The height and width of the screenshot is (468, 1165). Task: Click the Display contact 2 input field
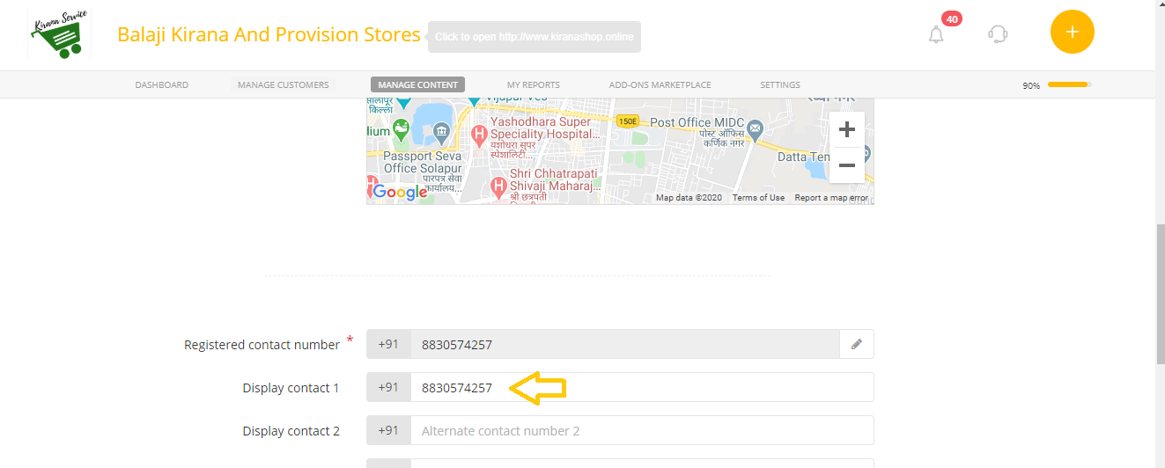[642, 431]
